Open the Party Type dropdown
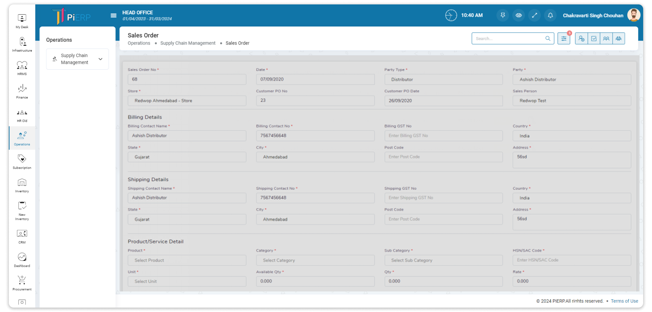652x312 pixels. tap(443, 80)
